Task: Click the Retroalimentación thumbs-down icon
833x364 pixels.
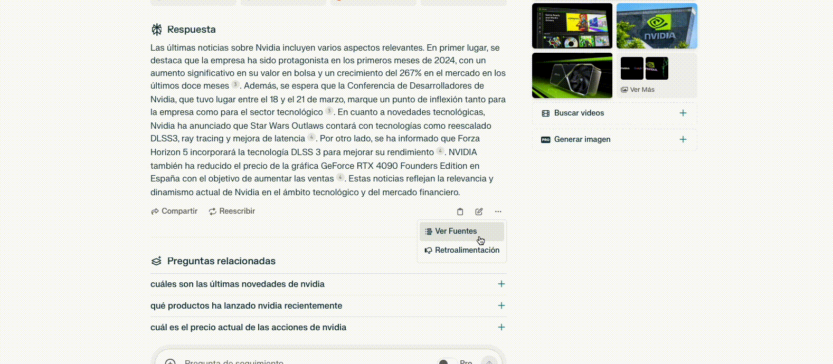Action: click(x=429, y=251)
